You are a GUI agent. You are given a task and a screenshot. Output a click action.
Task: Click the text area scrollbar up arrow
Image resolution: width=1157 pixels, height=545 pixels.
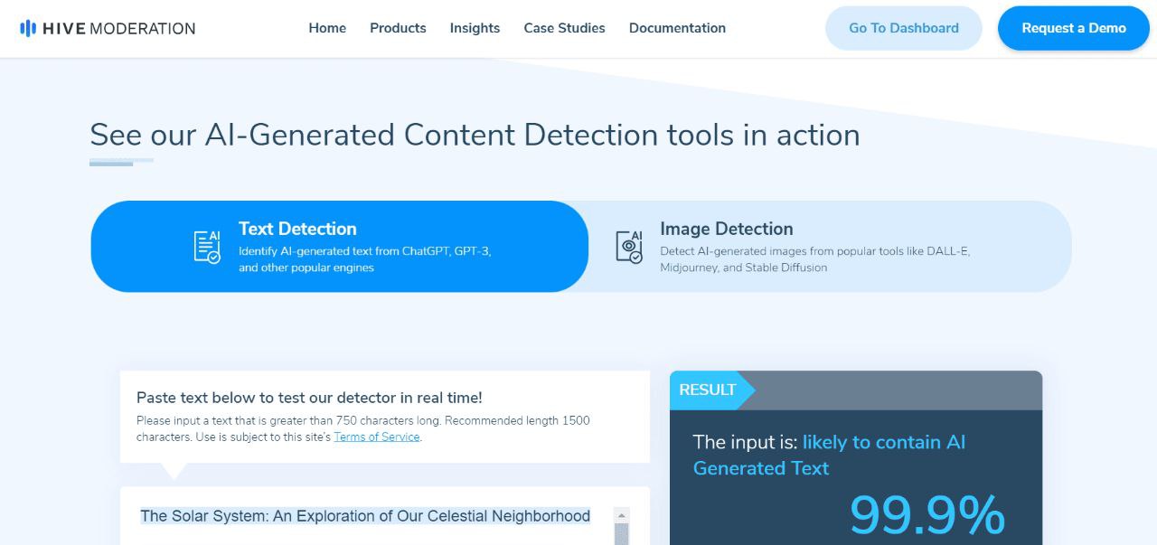pos(621,515)
